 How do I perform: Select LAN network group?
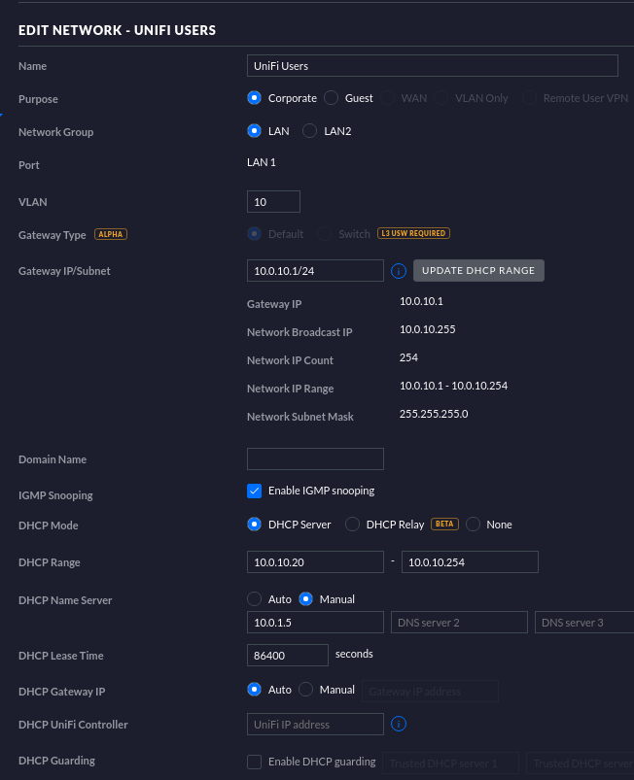[x=254, y=131]
